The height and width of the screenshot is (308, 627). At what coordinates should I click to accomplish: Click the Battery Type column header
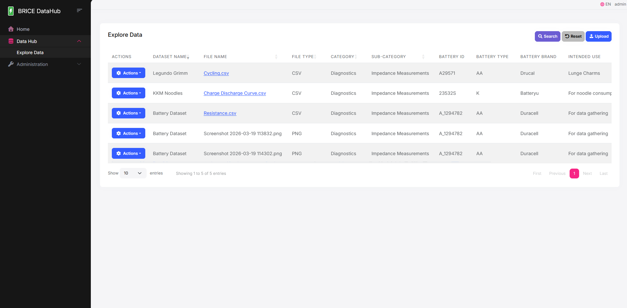(492, 57)
